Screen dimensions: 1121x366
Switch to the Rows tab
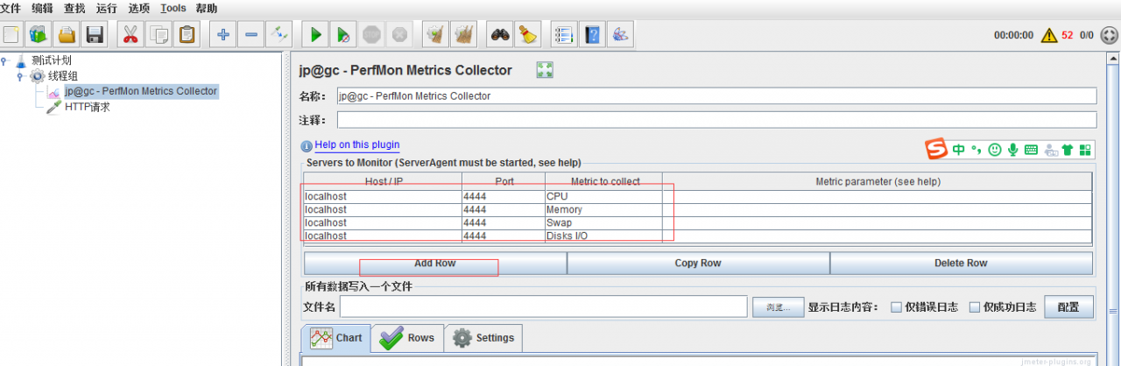pyautogui.click(x=408, y=338)
